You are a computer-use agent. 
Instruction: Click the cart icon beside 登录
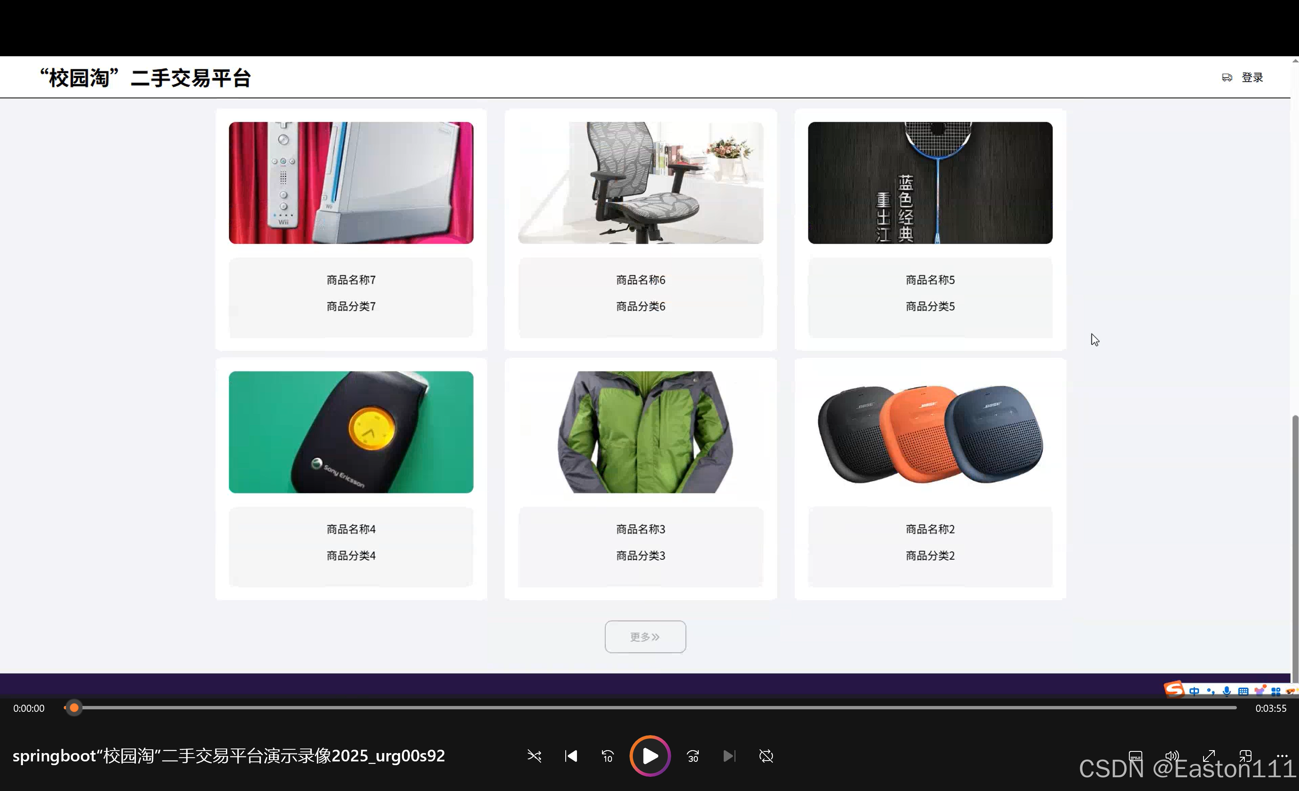tap(1227, 78)
